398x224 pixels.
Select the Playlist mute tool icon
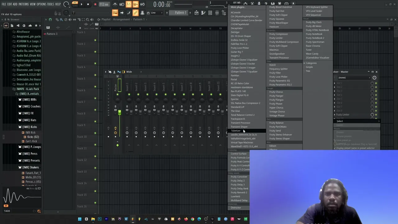point(70,19)
